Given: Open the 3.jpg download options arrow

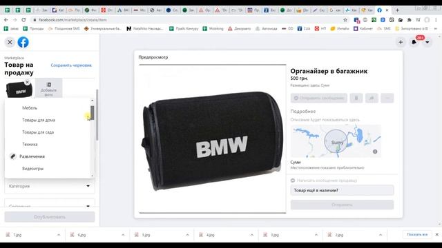Looking at the screenshot, I should (316, 235).
